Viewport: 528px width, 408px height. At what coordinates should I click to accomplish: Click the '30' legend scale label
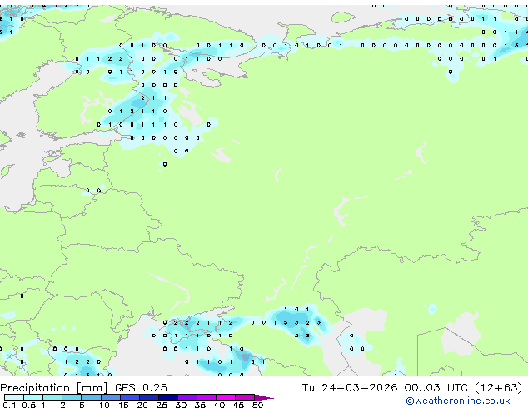[181, 405]
